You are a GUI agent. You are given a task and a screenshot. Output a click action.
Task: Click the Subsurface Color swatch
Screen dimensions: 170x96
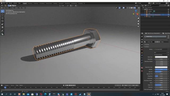pyautogui.click(x=161, y=67)
